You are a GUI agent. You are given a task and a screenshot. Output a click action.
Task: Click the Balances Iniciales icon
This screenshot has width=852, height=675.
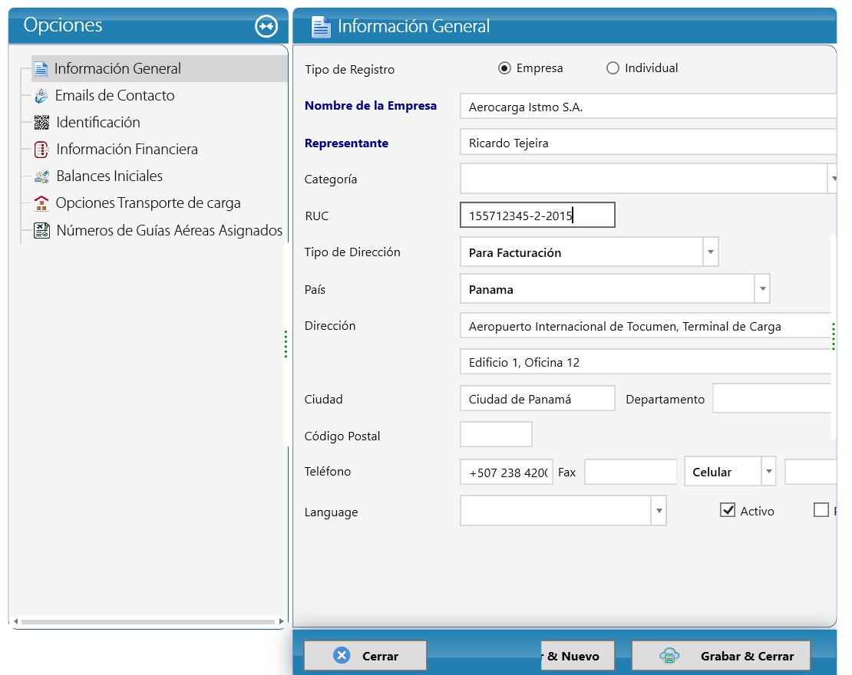(x=41, y=176)
